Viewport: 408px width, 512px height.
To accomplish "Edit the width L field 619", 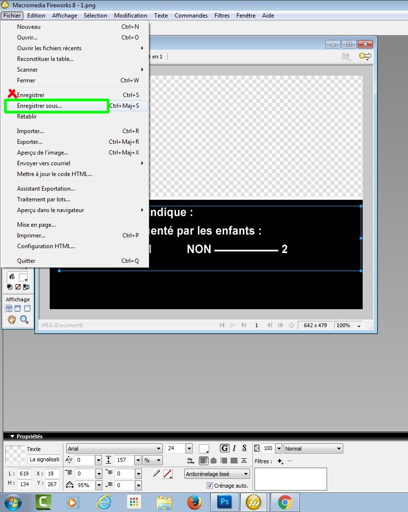I will (x=24, y=473).
